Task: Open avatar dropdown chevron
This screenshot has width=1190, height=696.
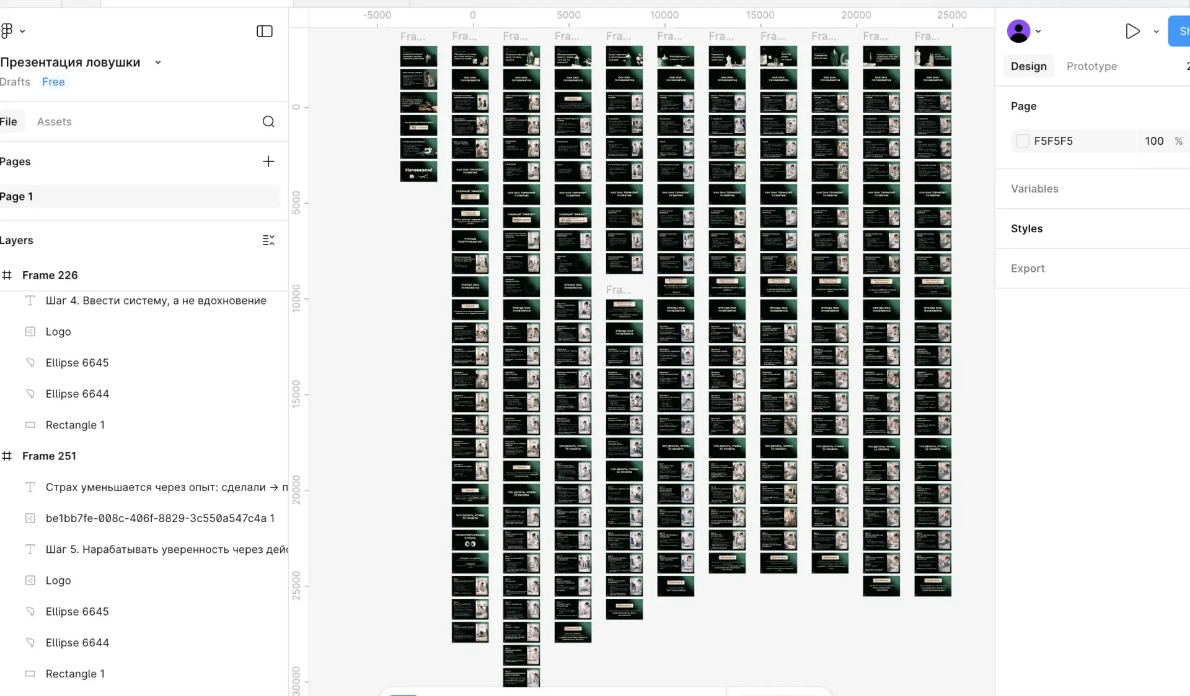Action: tap(1038, 31)
